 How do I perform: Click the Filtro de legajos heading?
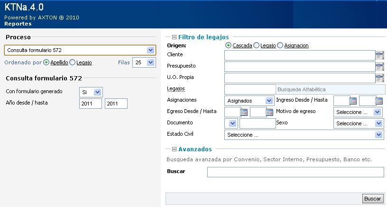click(x=203, y=37)
